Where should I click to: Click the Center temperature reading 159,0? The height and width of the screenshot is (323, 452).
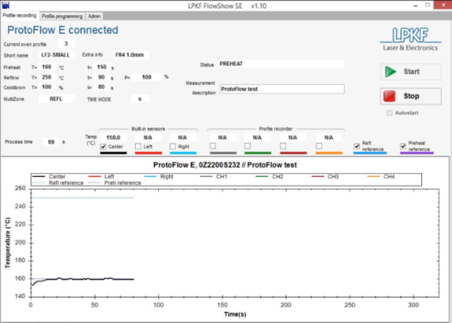(x=113, y=137)
